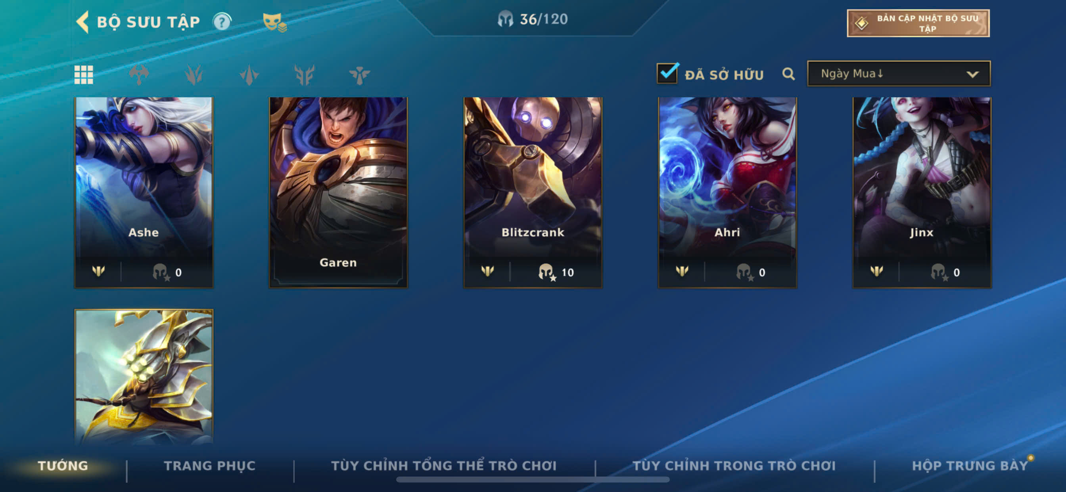Open the Blitzcrank champion card
The image size is (1066, 492).
tap(533, 193)
